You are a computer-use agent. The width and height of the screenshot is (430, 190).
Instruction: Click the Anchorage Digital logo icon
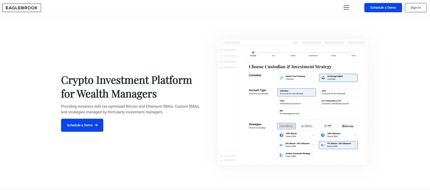(323, 77)
